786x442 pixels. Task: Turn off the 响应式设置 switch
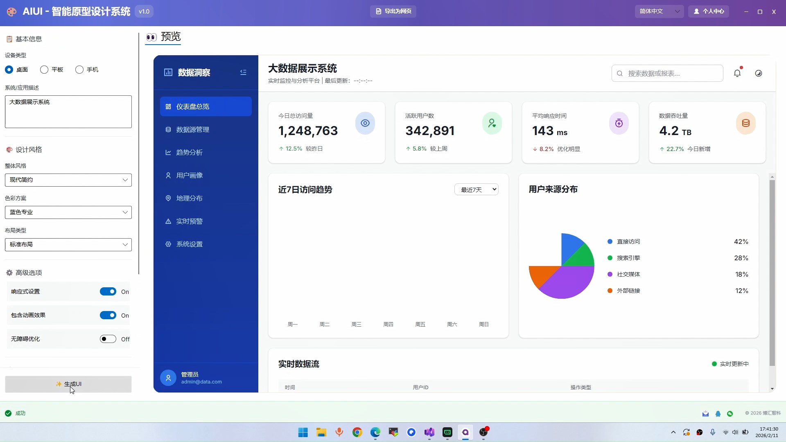coord(108,292)
